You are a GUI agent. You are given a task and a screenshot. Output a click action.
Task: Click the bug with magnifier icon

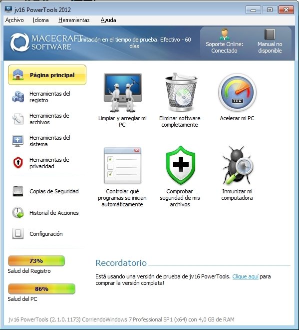click(x=238, y=165)
